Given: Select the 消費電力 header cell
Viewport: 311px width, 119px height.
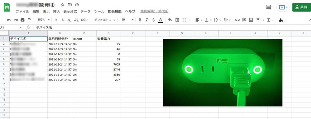Looking at the screenshot, I should [108, 39].
